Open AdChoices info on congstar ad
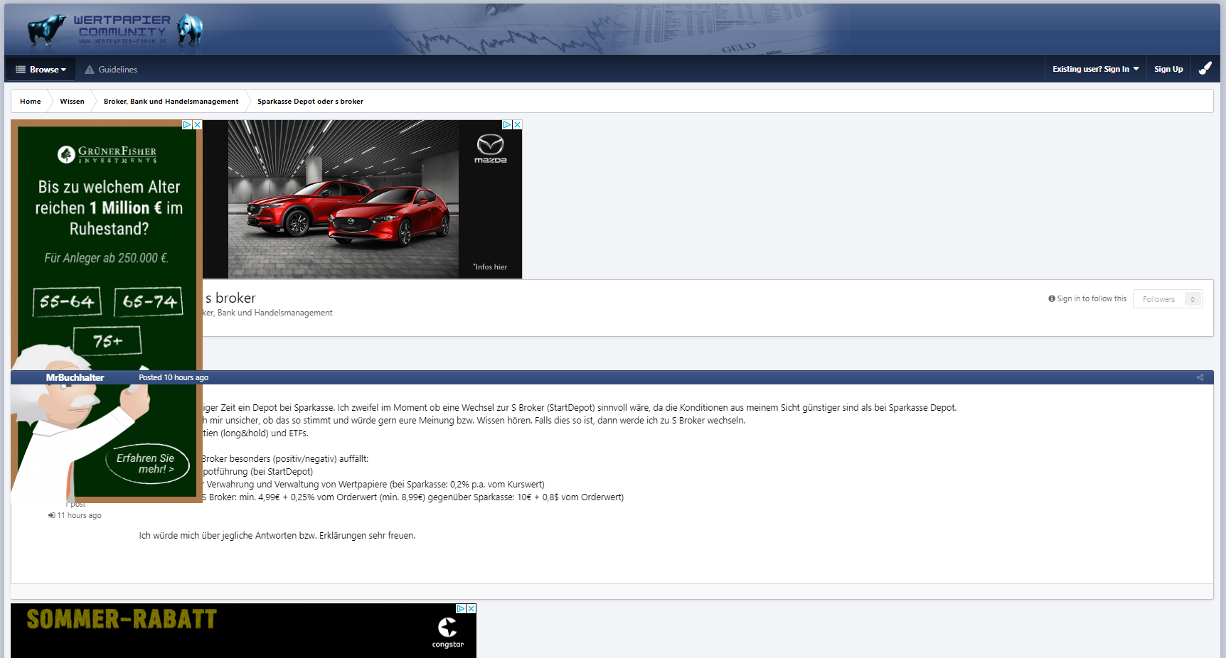This screenshot has width=1226, height=658. 461,608
